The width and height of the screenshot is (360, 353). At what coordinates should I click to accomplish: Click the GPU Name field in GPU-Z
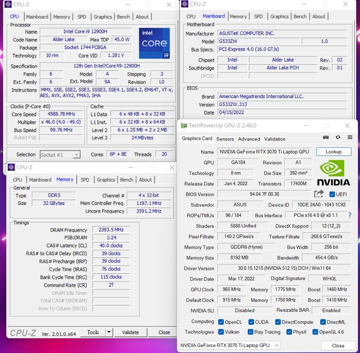[264, 152]
